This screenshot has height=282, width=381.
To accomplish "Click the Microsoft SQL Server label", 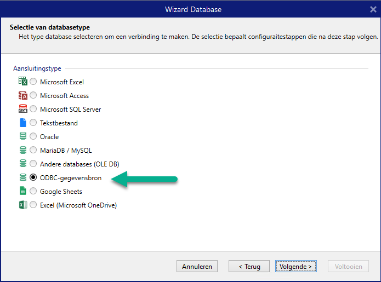I will [x=71, y=110].
